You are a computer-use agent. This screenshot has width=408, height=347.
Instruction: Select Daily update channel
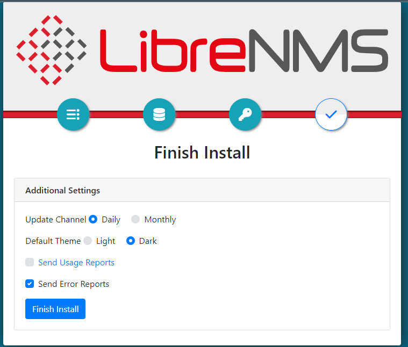point(93,219)
